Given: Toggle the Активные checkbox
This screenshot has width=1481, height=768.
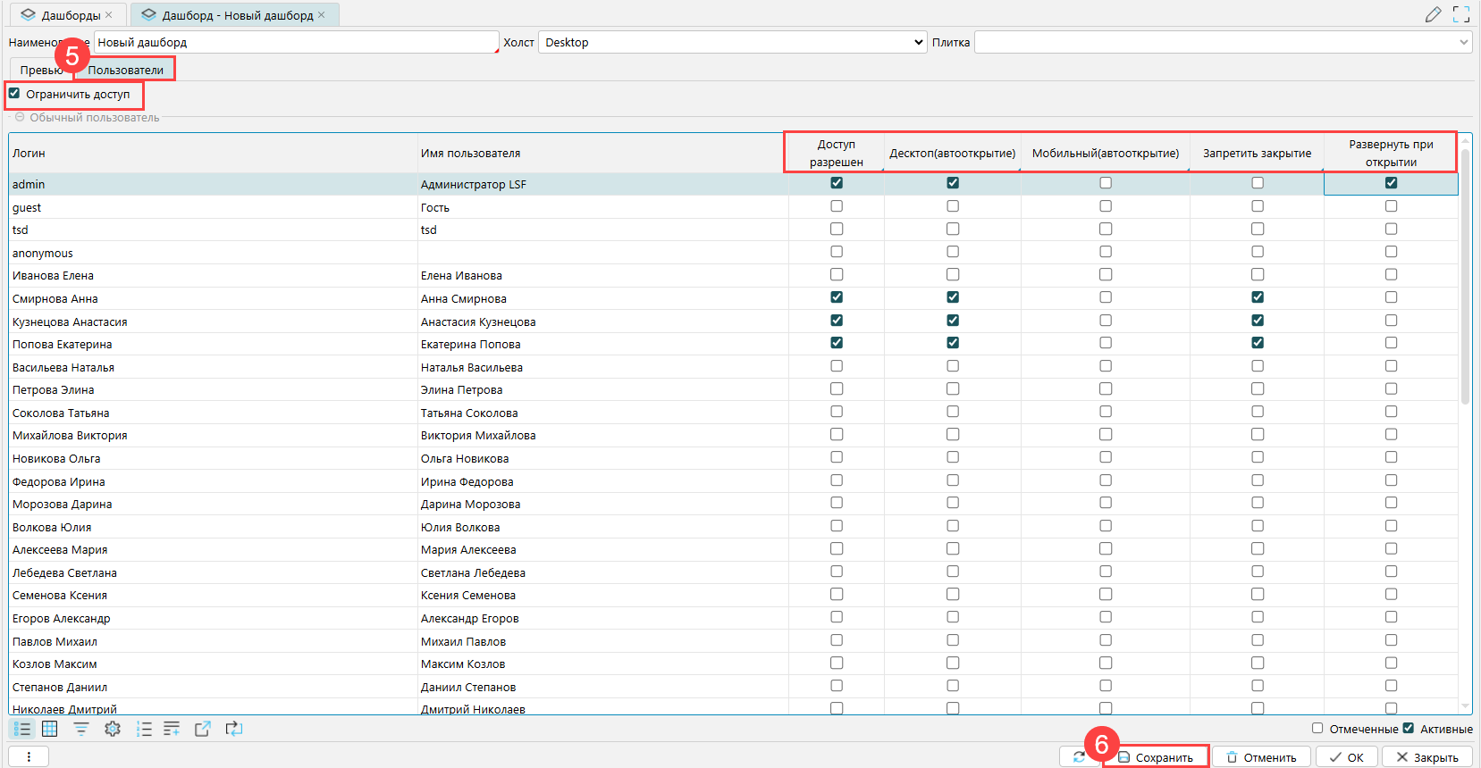Looking at the screenshot, I should [x=1409, y=729].
